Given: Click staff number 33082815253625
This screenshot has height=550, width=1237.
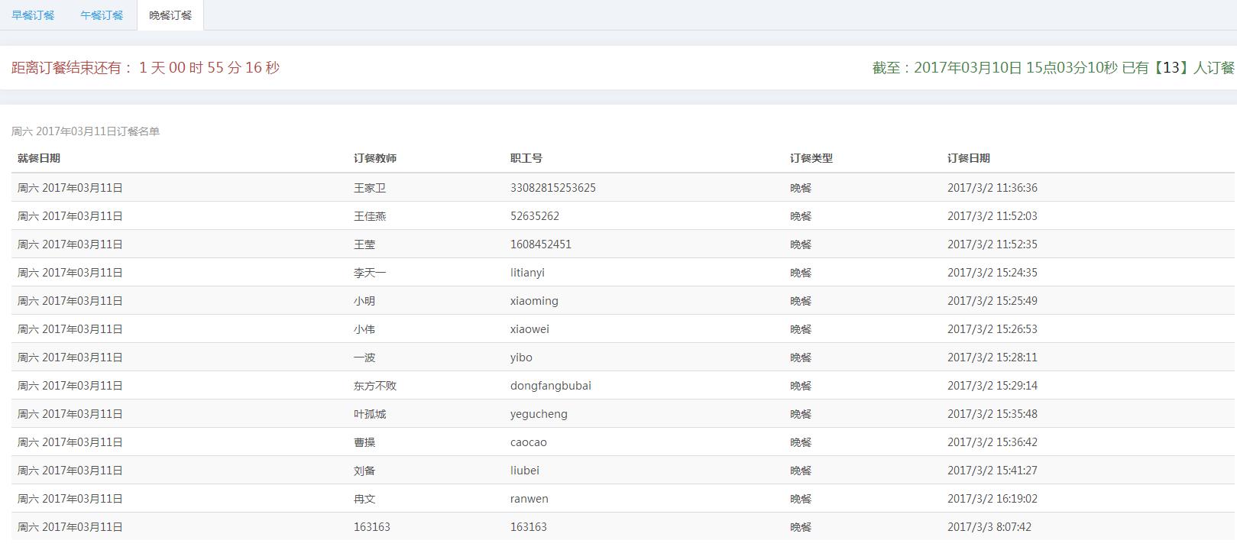Looking at the screenshot, I should [x=553, y=188].
